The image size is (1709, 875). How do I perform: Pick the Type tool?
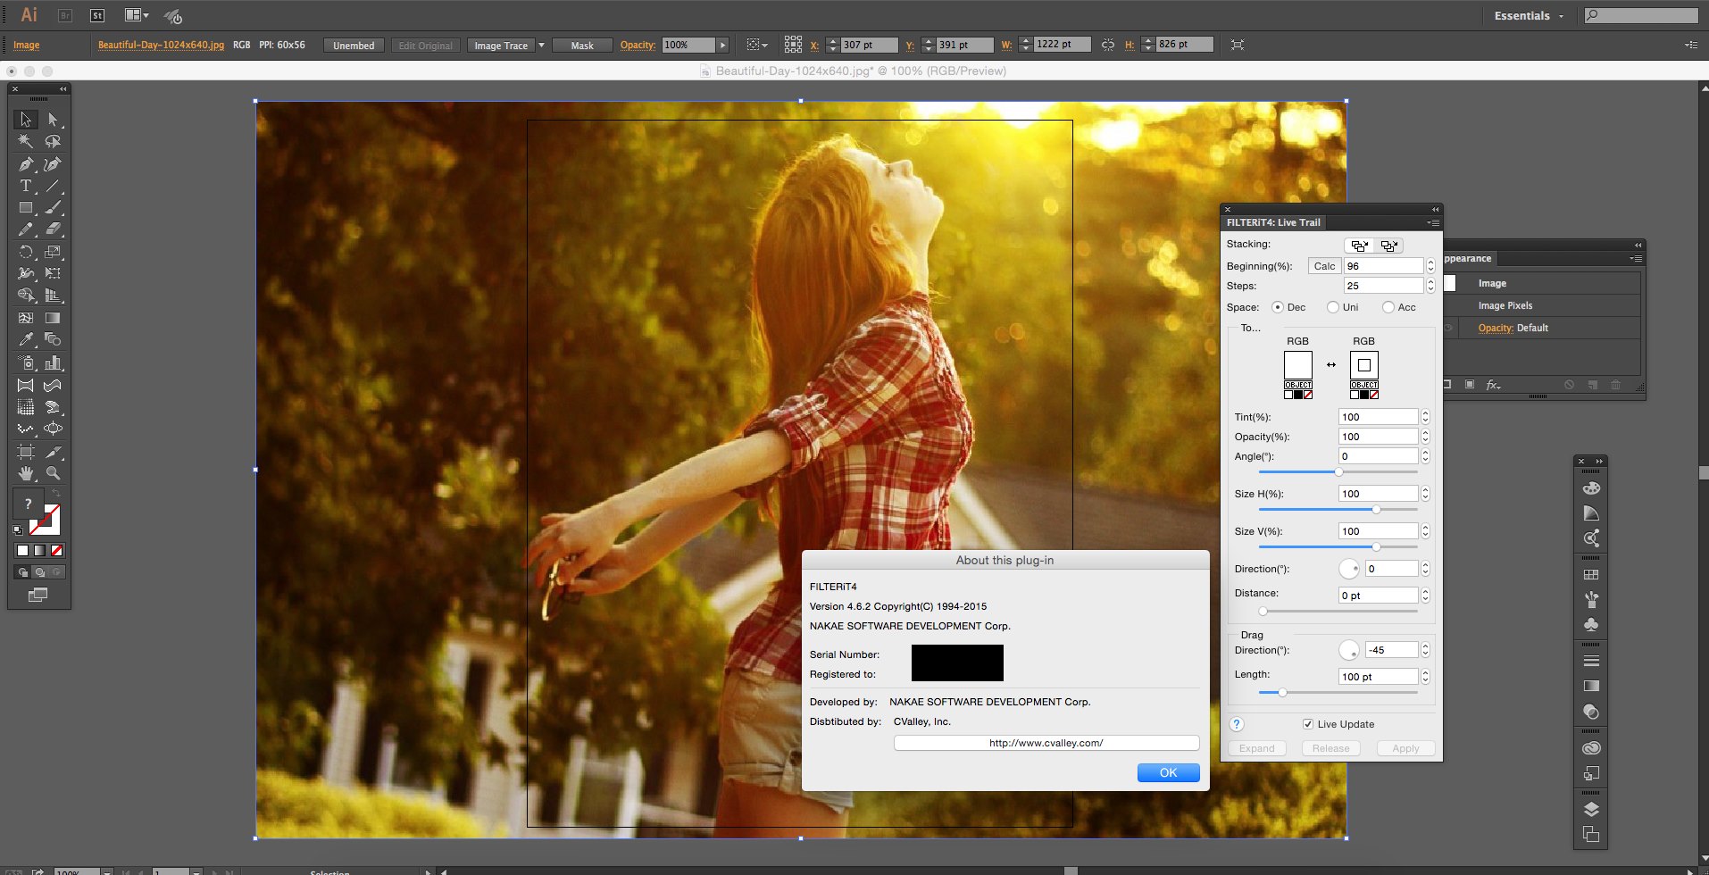point(25,186)
